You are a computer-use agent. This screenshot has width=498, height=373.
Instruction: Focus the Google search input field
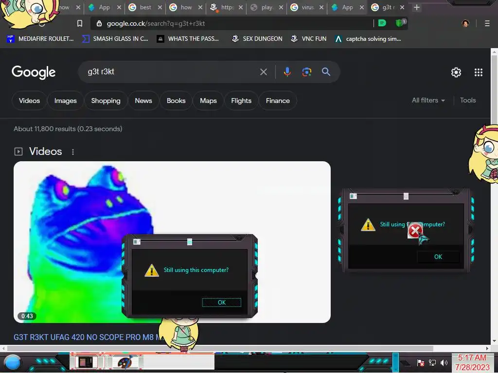pos(172,72)
